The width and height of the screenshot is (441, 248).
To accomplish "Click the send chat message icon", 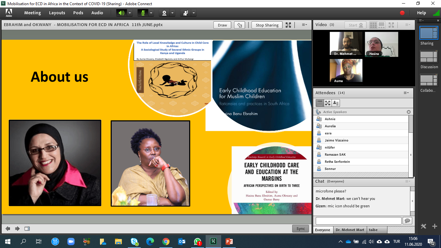I will [x=407, y=221].
